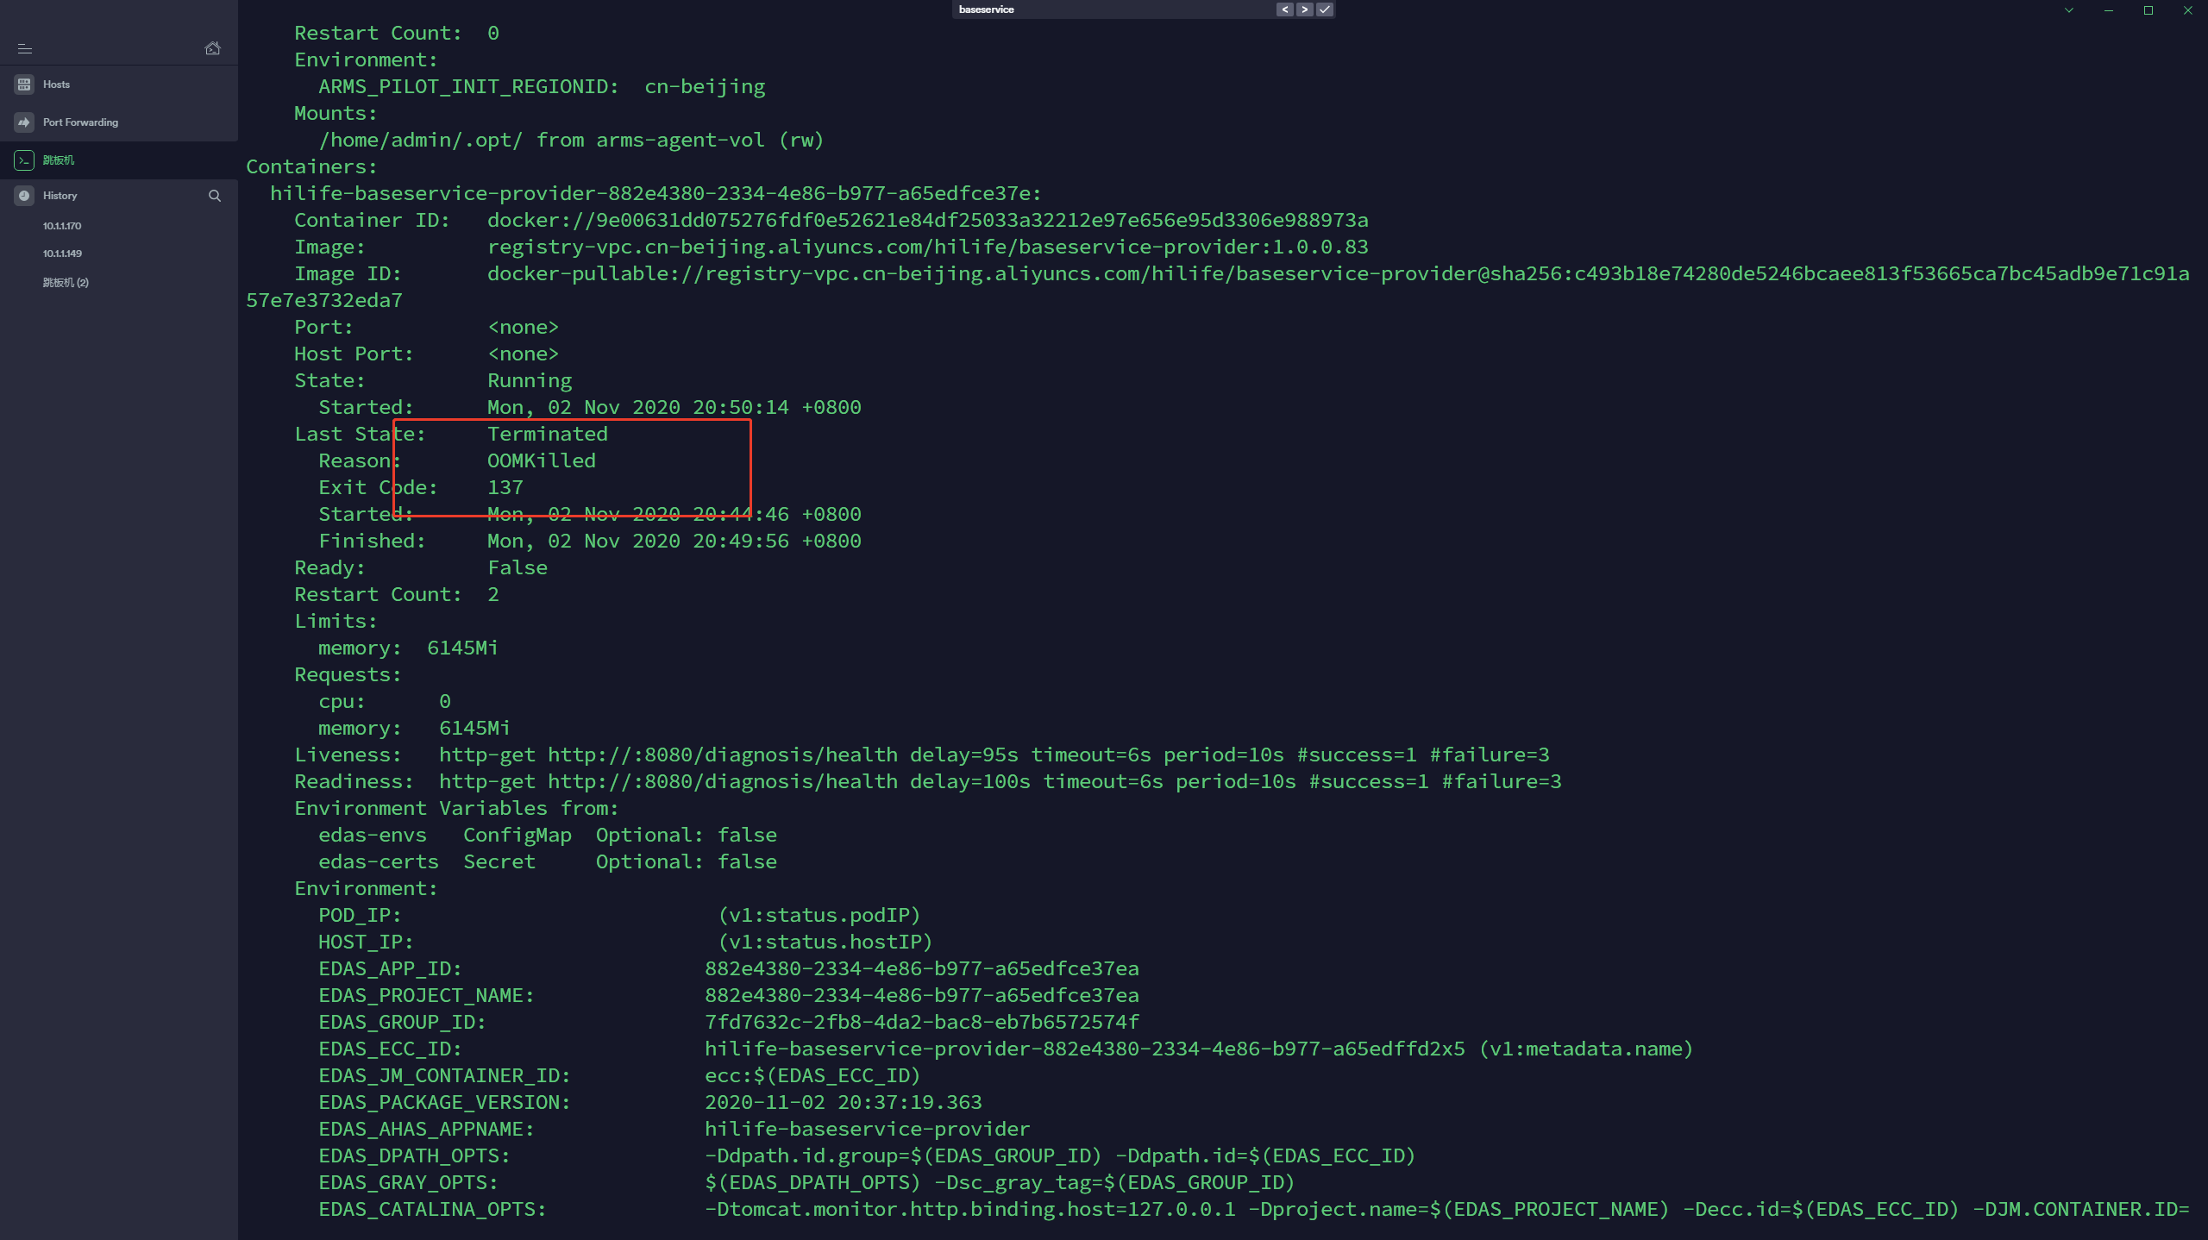Connect to history entry 10.1.1.149
2208x1240 pixels.
coord(62,254)
